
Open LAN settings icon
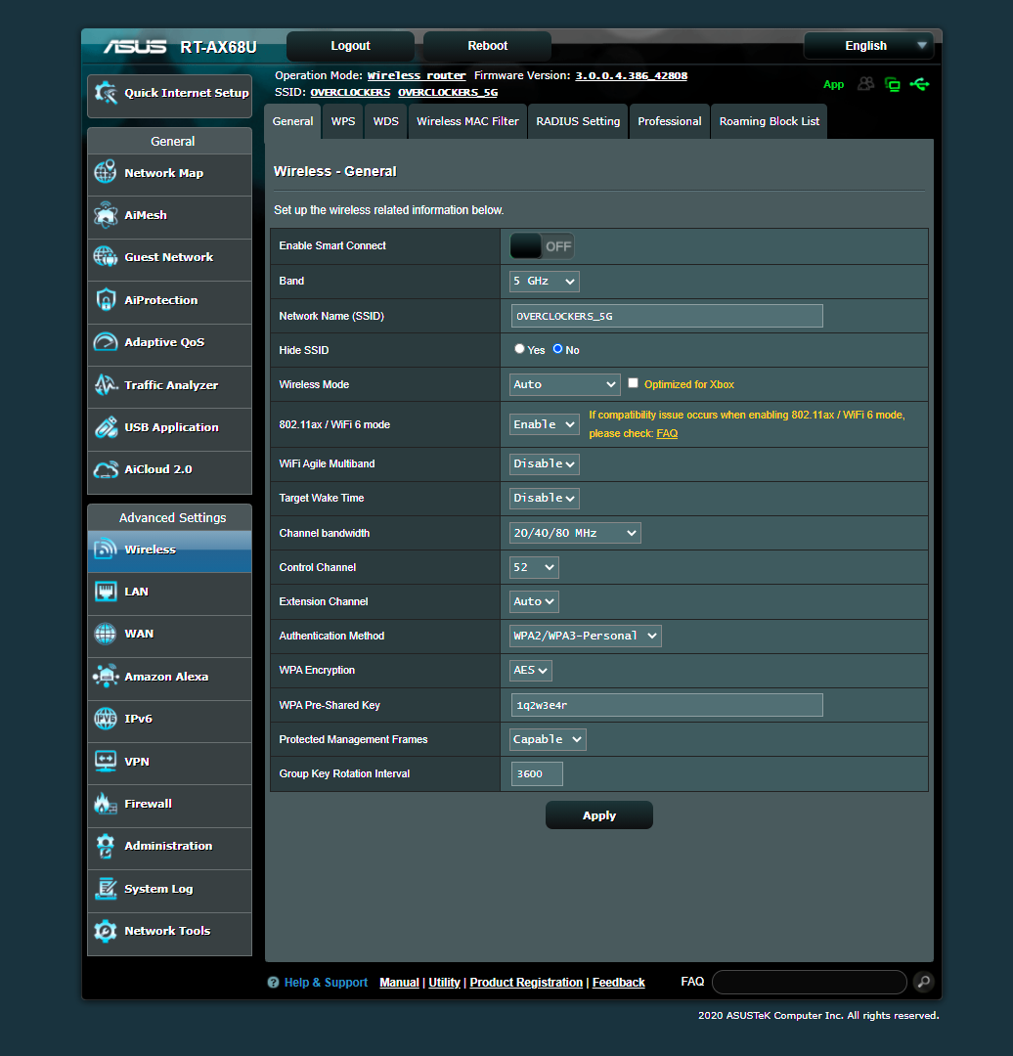pos(106,592)
